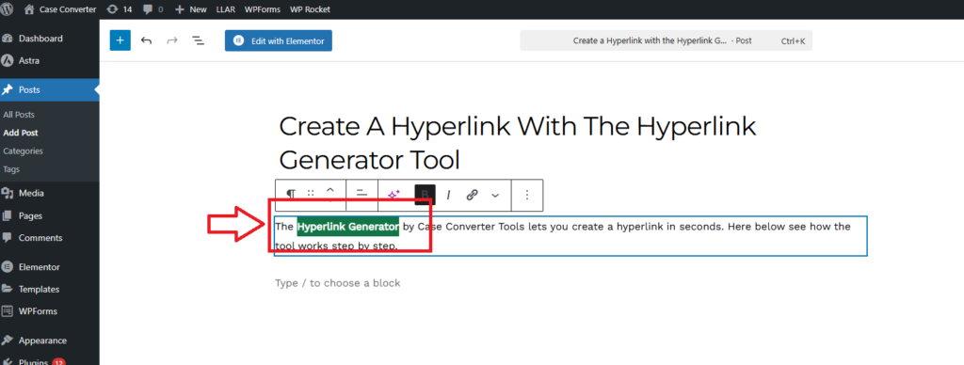Open block options three-dot menu

click(527, 195)
